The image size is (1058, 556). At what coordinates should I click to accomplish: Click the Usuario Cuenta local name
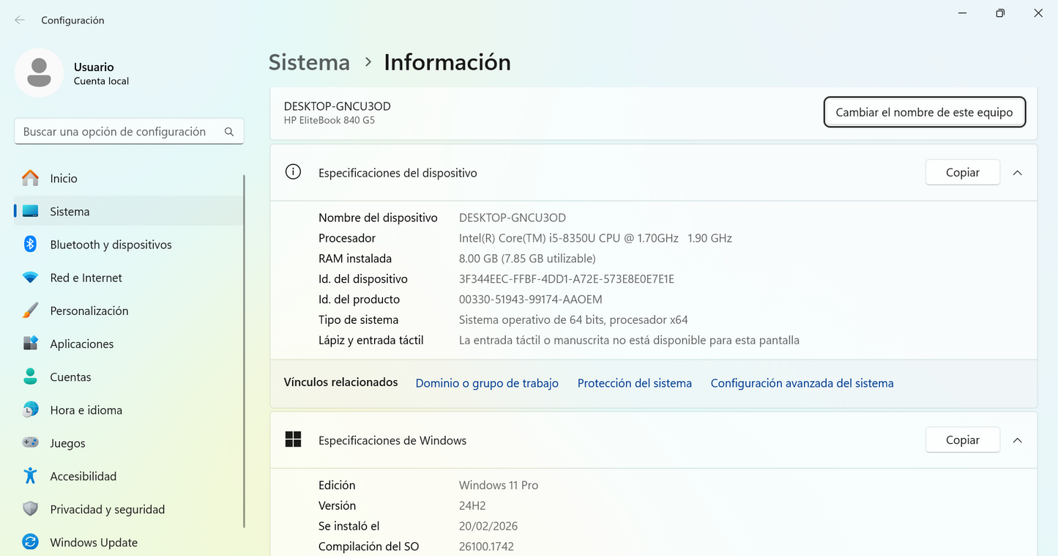point(101,73)
